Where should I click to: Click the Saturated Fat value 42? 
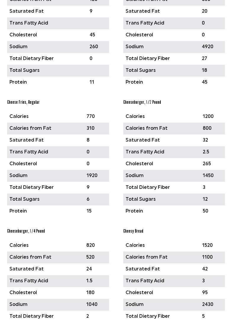[x=205, y=269]
